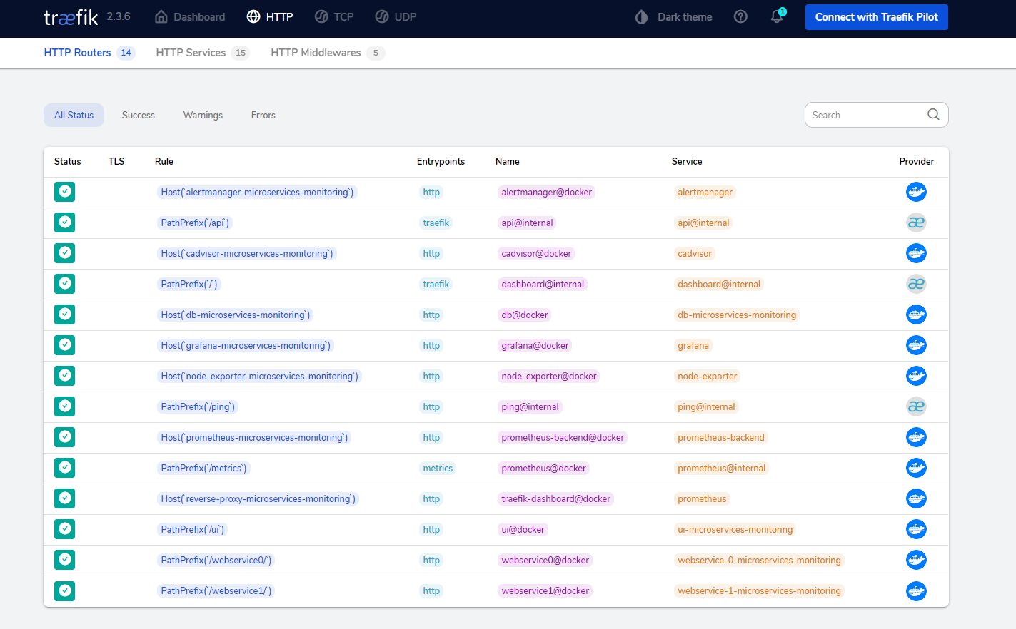1016x629 pixels.
Task: Toggle the Dark theme switch
Action: pos(673,17)
